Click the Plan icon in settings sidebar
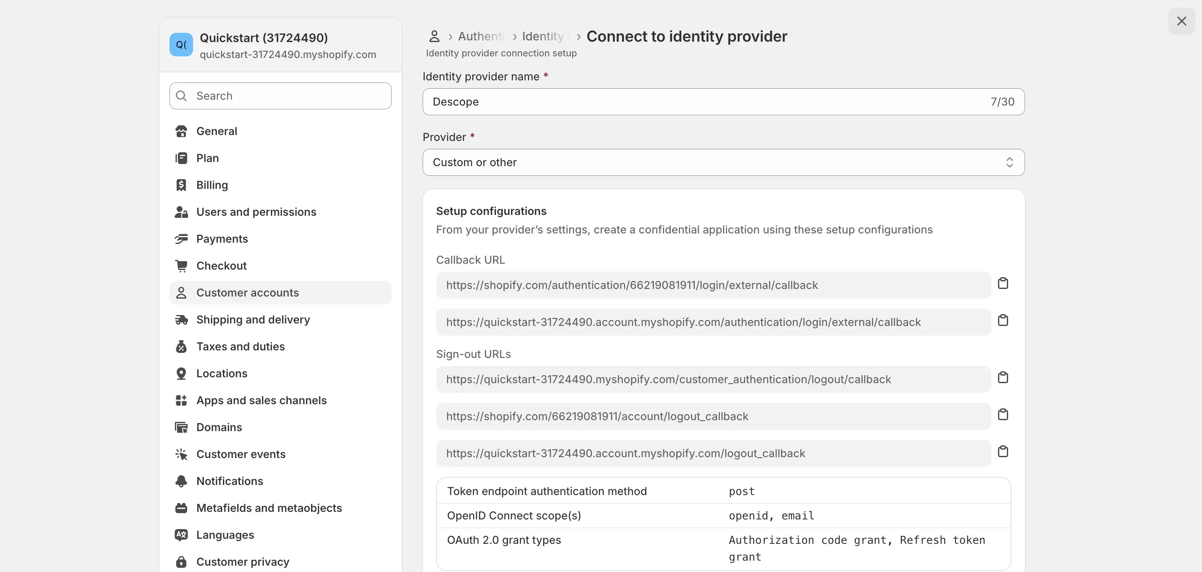The height and width of the screenshot is (572, 1202). coord(181,158)
